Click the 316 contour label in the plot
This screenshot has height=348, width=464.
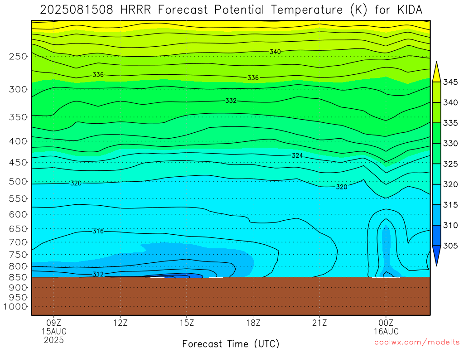(x=98, y=231)
